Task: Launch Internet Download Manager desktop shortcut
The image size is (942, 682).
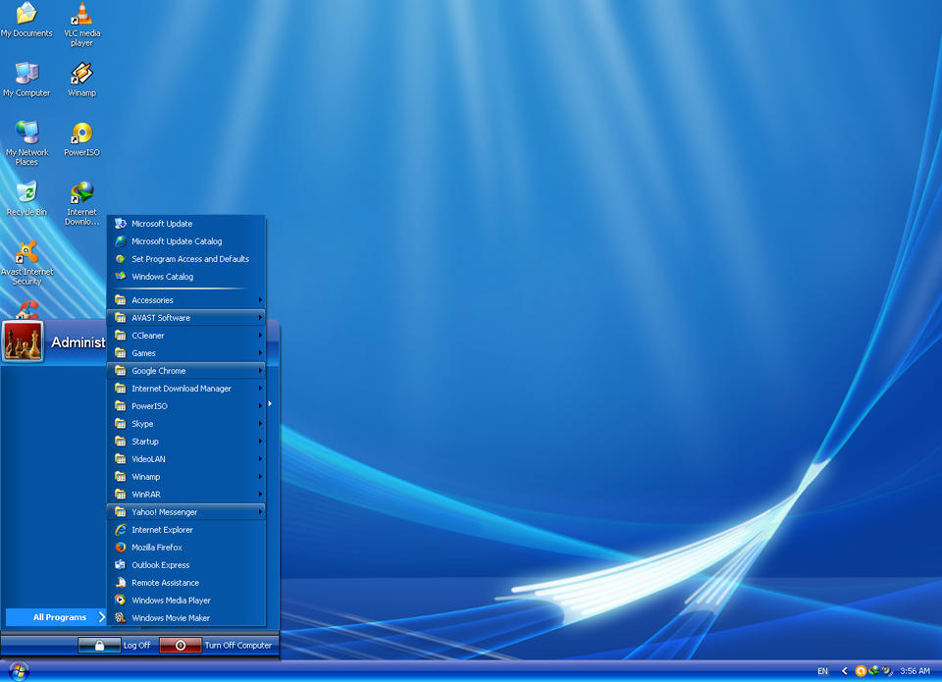Action: point(81,204)
